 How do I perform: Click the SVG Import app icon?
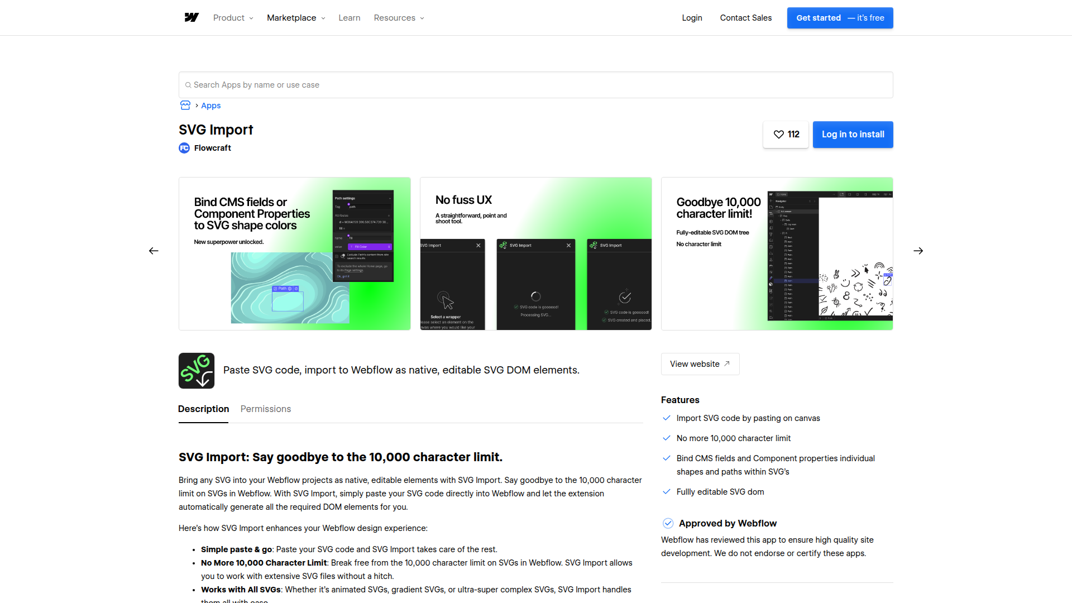point(197,371)
